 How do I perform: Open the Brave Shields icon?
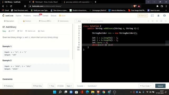click(135, 6)
